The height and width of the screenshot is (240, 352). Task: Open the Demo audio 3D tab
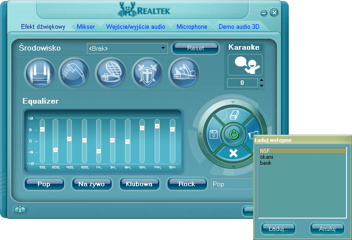click(x=239, y=26)
